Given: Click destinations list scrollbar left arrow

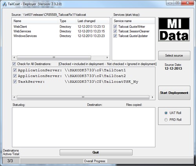Looking at the screenshot, I should click(x=14, y=97).
